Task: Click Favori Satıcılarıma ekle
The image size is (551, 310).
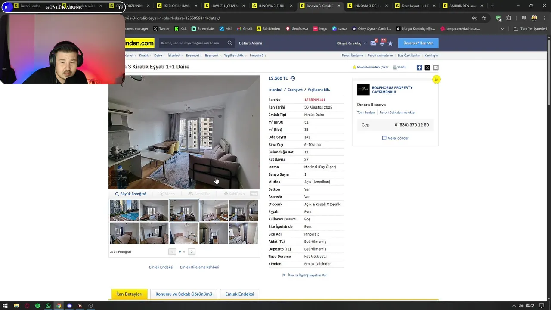Action: point(397,112)
